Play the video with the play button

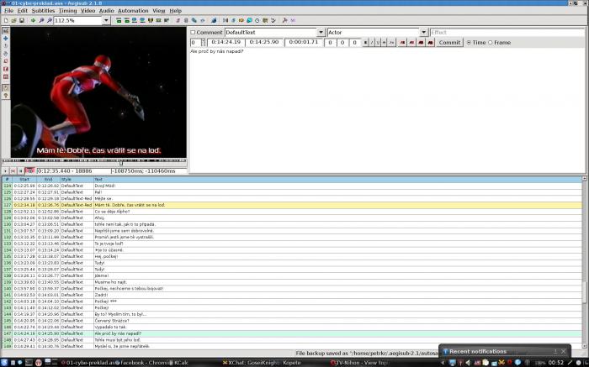pos(5,171)
